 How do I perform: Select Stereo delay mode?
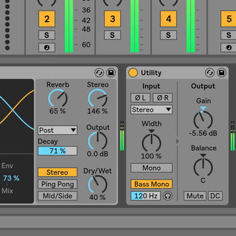pyautogui.click(x=58, y=172)
